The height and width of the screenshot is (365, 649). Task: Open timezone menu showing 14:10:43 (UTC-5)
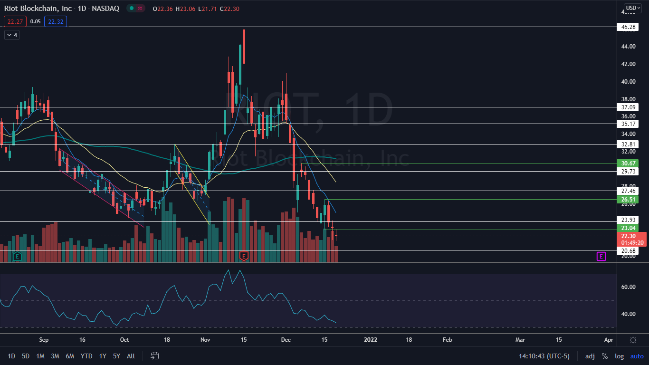pyautogui.click(x=544, y=356)
